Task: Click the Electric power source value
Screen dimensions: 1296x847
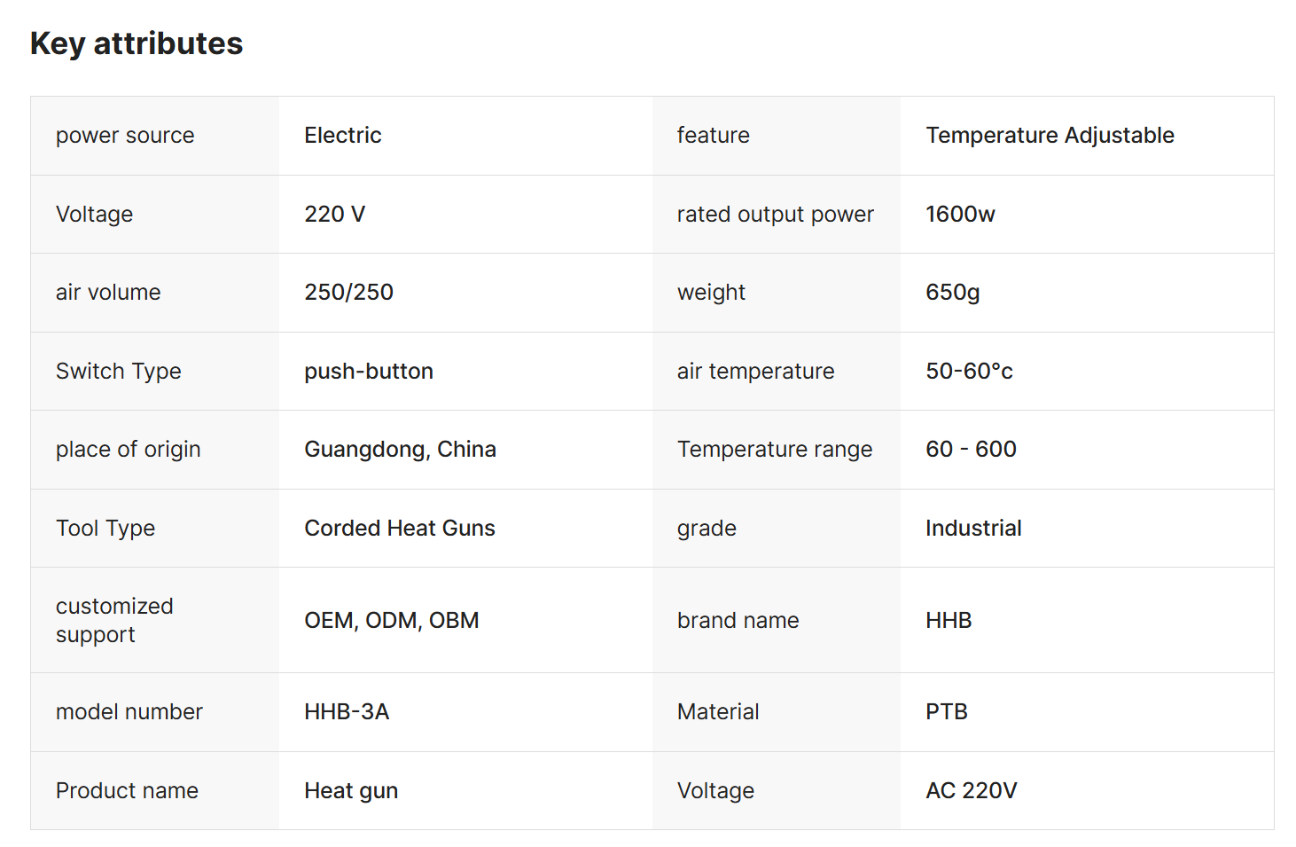Action: tap(342, 135)
